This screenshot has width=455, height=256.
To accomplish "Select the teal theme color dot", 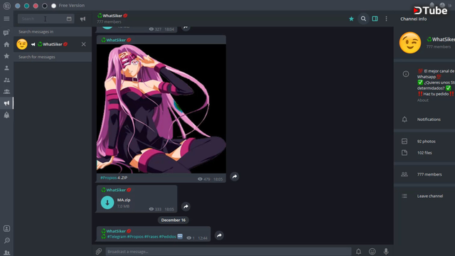I will tap(27, 6).
